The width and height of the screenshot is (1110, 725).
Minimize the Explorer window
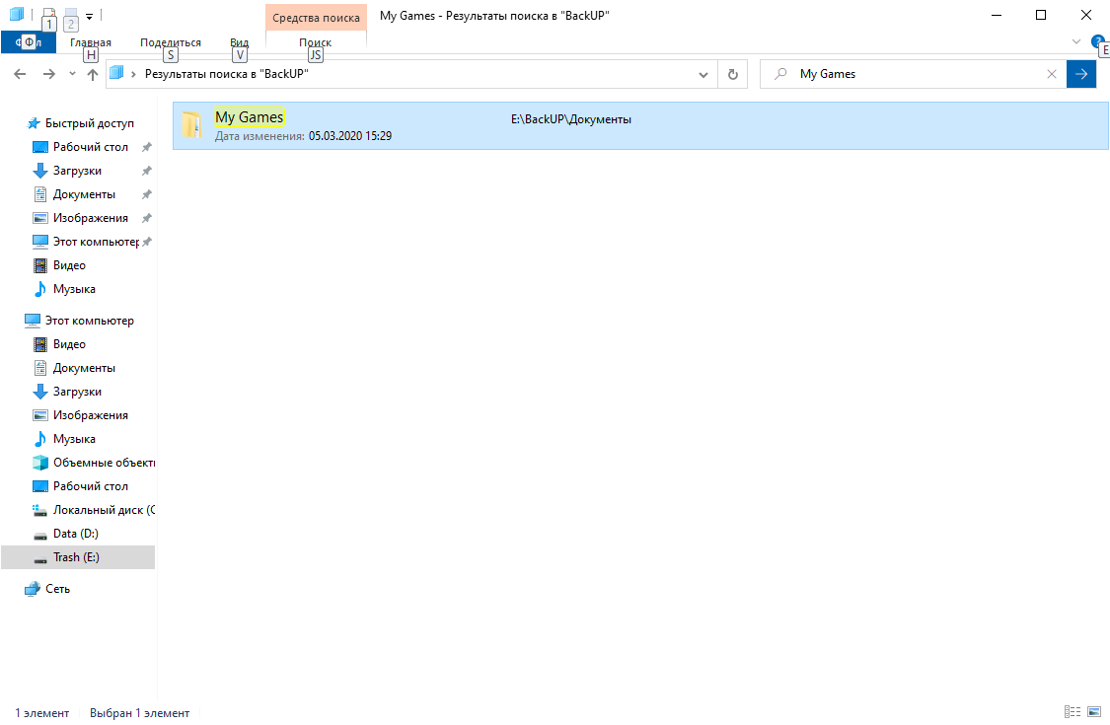coord(997,15)
